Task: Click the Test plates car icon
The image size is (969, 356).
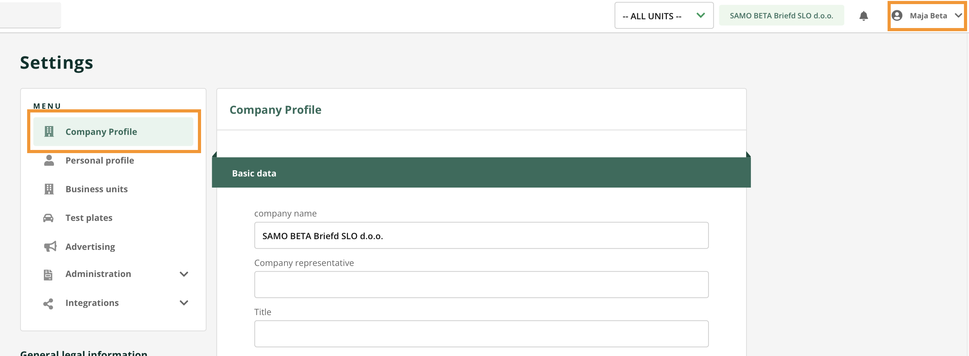Action: coord(49,218)
